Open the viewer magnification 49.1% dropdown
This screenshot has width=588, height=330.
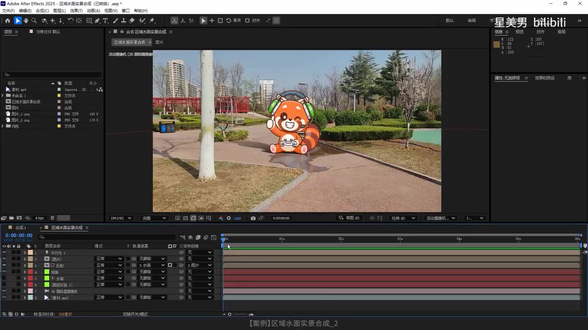(120, 218)
